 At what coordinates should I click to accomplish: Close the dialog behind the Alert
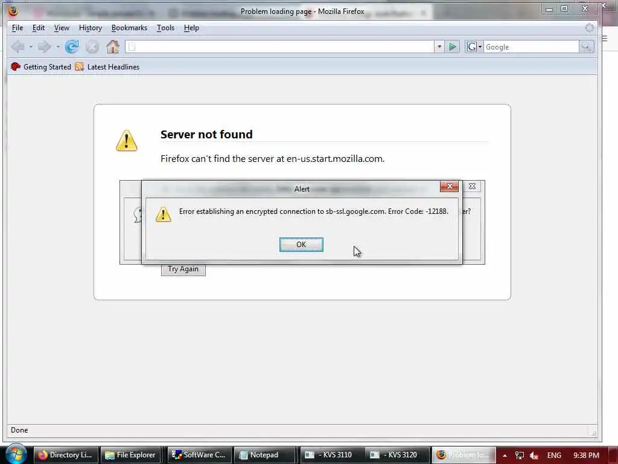(472, 186)
